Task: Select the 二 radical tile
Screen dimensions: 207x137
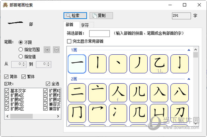Action: click(77, 93)
